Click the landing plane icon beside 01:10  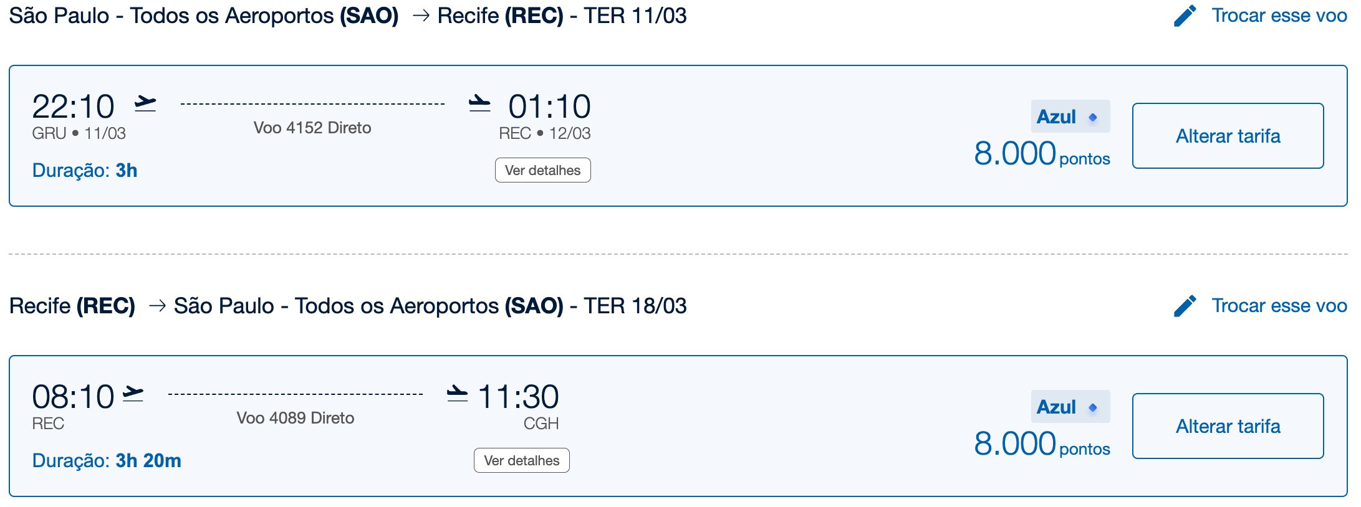(479, 103)
